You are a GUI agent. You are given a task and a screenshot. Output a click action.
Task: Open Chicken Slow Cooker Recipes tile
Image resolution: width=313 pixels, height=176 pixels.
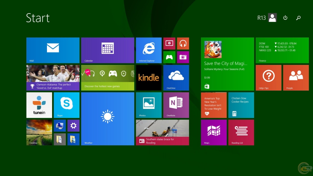tap(241, 105)
